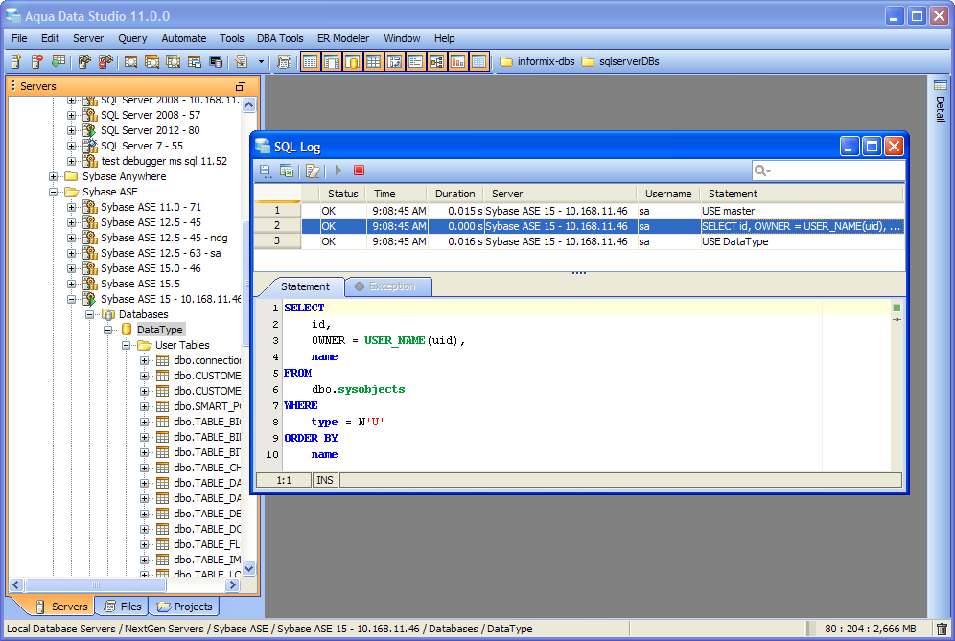Sort by the Duration column header
Image resolution: width=955 pixels, height=641 pixels.
click(454, 194)
